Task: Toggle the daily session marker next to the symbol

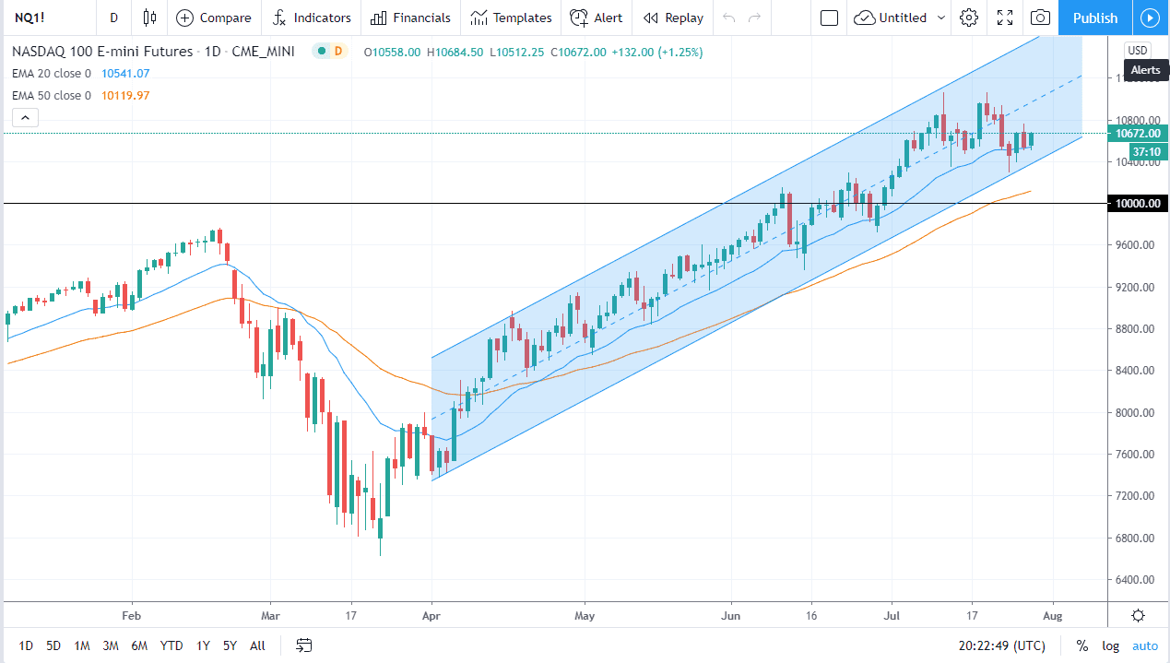Action: click(x=329, y=53)
